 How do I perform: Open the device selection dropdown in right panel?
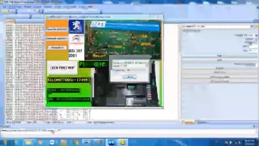[251, 26]
